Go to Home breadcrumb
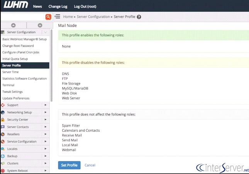Image resolution: width=249 pixels, height=174 pixels. click(x=68, y=17)
